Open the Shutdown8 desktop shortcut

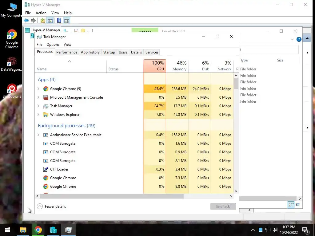[x=12, y=91]
